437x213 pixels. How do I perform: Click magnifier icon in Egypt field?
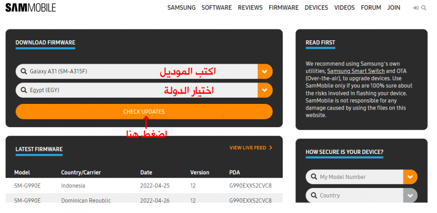24,90
